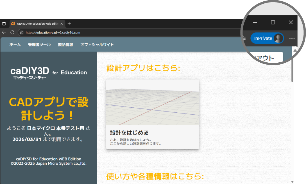Click the expiry date 2026/03/31

point(27,139)
